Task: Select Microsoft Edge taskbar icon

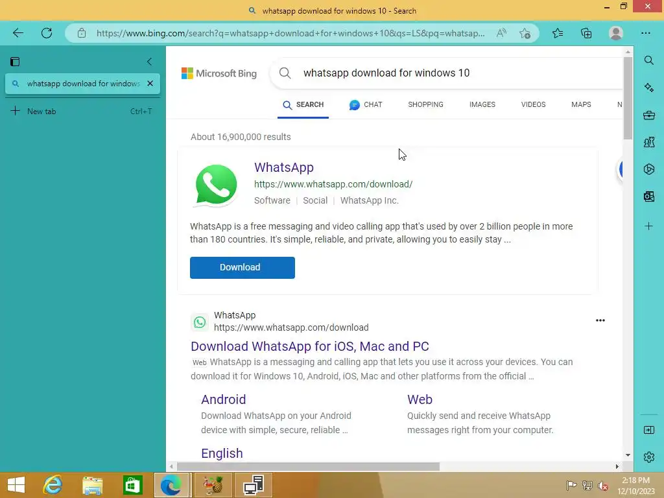Action: (172, 485)
